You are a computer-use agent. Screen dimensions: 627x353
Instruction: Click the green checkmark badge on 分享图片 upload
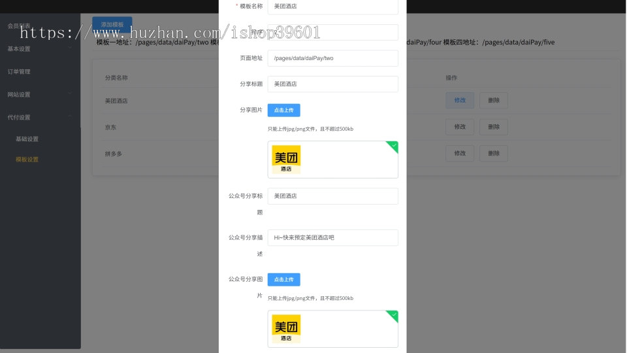(393, 146)
